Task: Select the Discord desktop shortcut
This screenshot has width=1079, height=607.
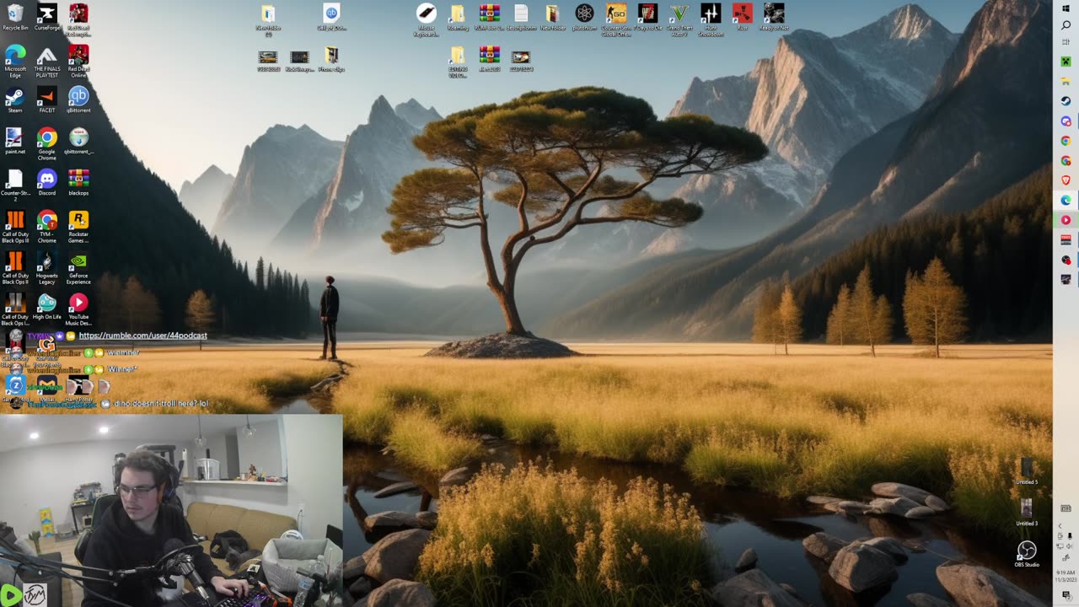Action: tap(47, 182)
